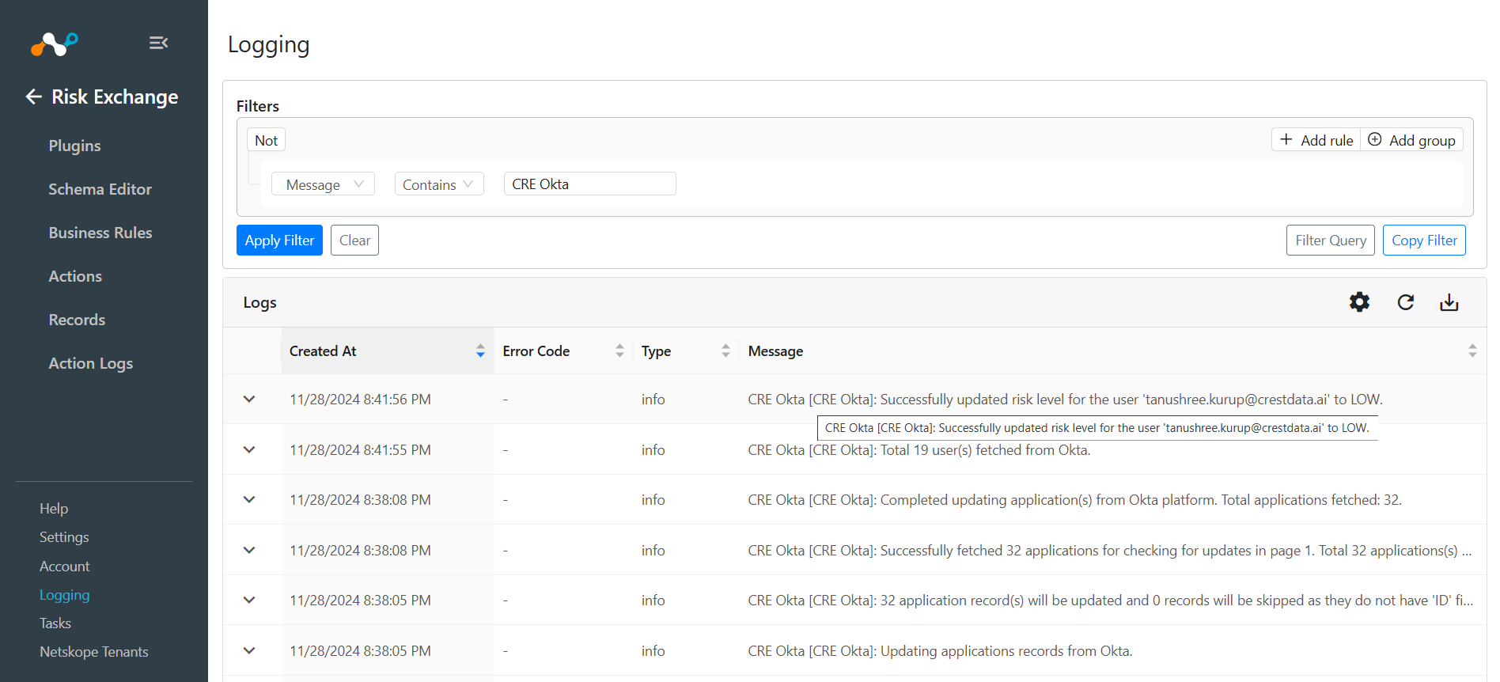The height and width of the screenshot is (682, 1500).
Task: Click Copy Filter button
Action: [1424, 241]
